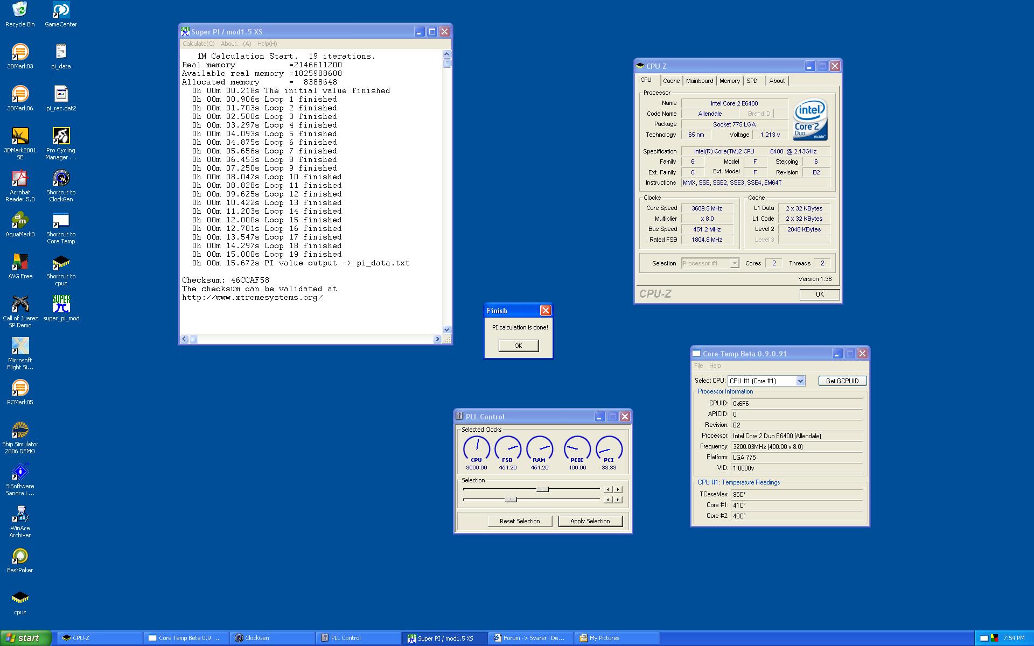
Task: Switch to the Mainboard tab in CPU-Z
Action: click(x=700, y=81)
